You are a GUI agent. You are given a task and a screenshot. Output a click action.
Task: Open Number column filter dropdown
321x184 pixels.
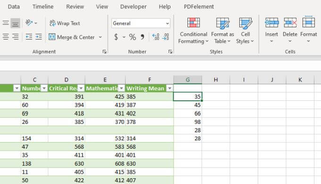[44, 88]
